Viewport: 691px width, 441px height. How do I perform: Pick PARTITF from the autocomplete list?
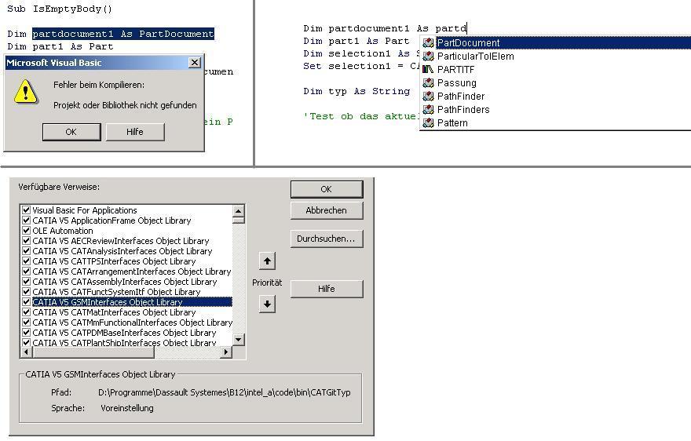tap(555, 69)
